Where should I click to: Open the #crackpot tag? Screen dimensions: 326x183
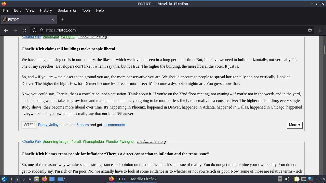tap(51, 37)
